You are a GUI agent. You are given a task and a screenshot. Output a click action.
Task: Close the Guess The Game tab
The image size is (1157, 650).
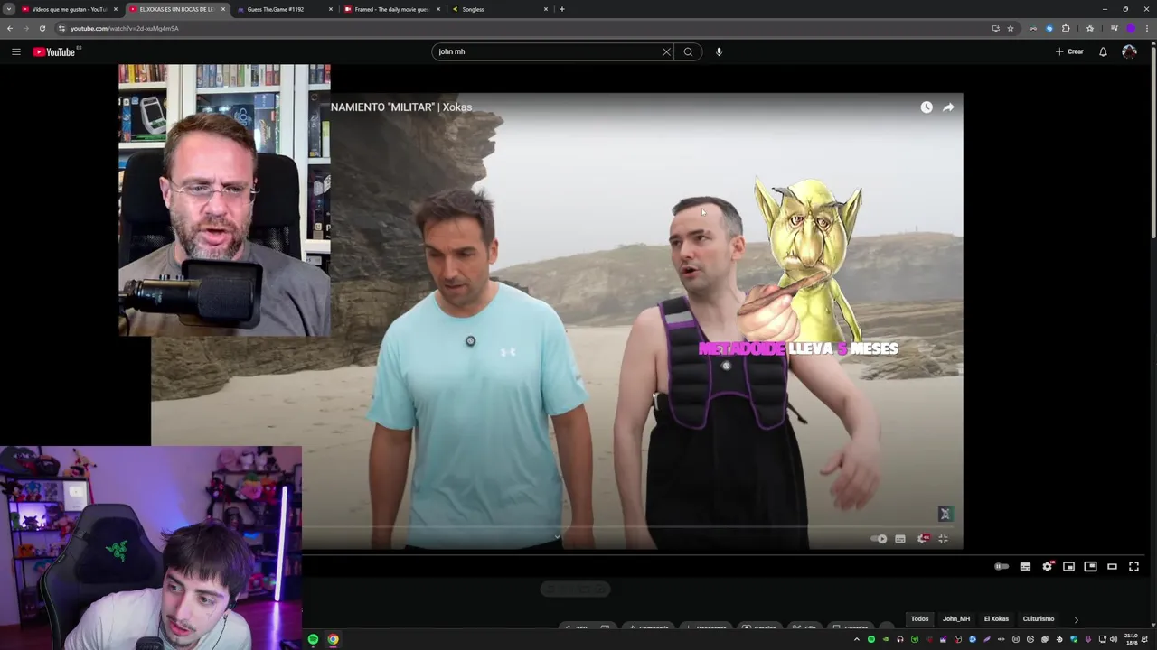click(331, 9)
